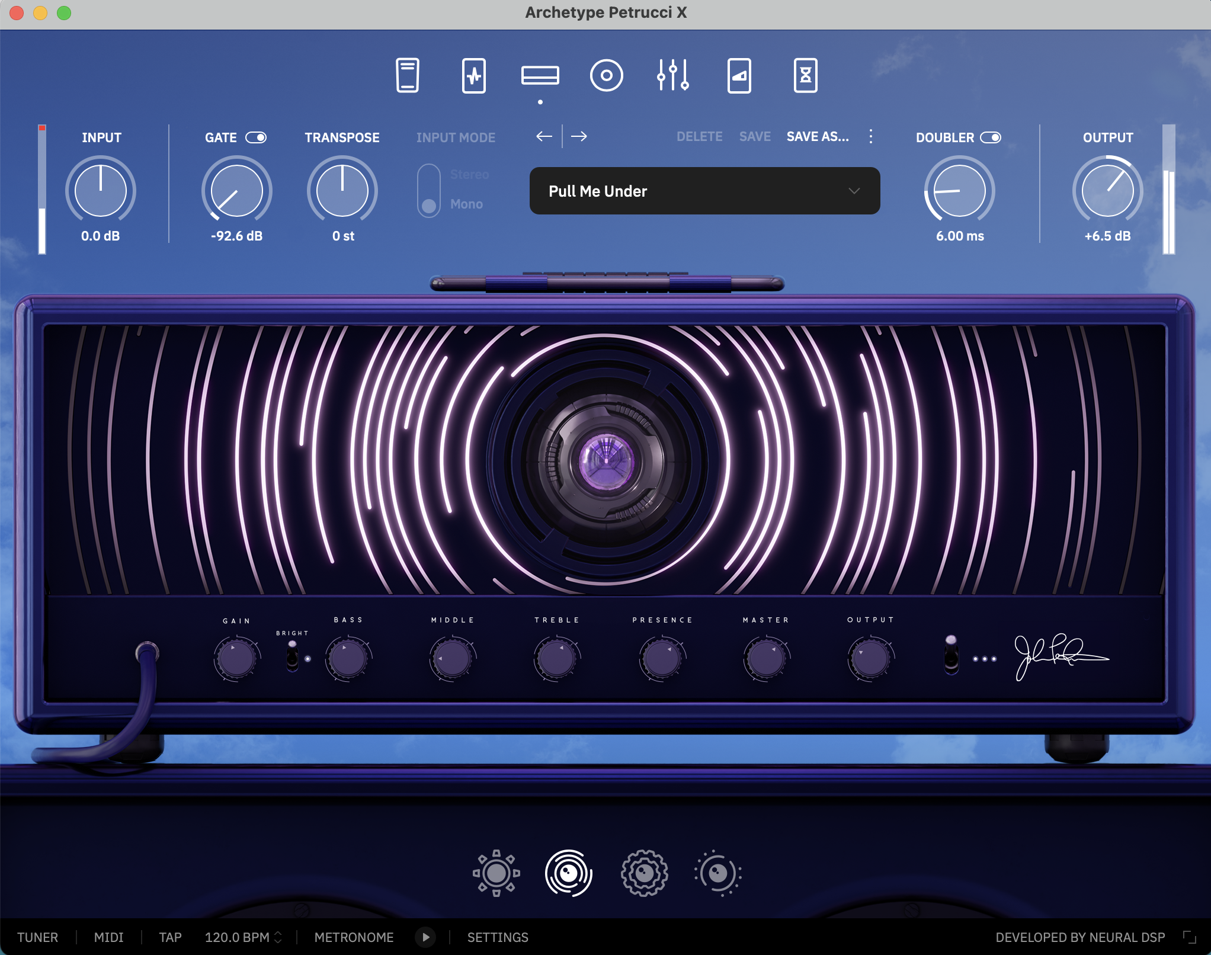Open the hourglass delay/reverb section icon

click(x=805, y=75)
